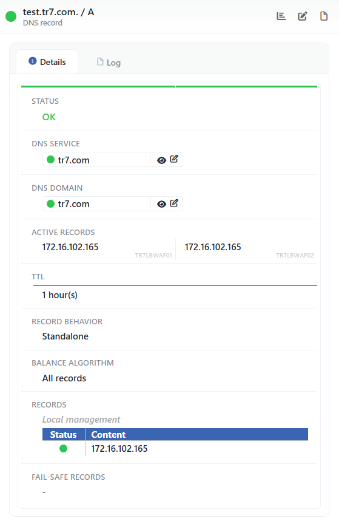This screenshot has width=339, height=518.
Task: Switch to the Details tab
Action: (47, 62)
